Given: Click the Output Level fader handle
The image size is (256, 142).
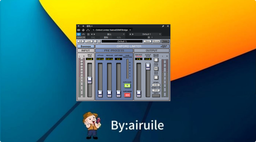Looking at the screenshot, I should point(148,67).
